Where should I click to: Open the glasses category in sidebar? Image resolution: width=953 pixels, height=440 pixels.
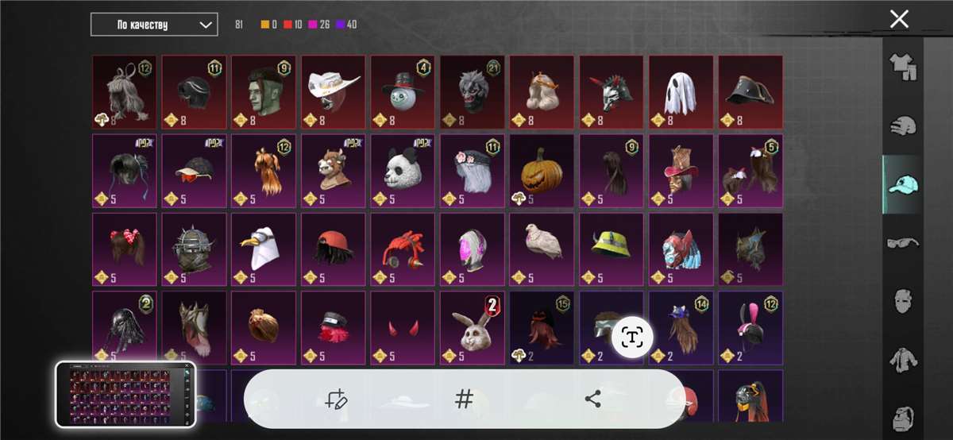click(903, 242)
